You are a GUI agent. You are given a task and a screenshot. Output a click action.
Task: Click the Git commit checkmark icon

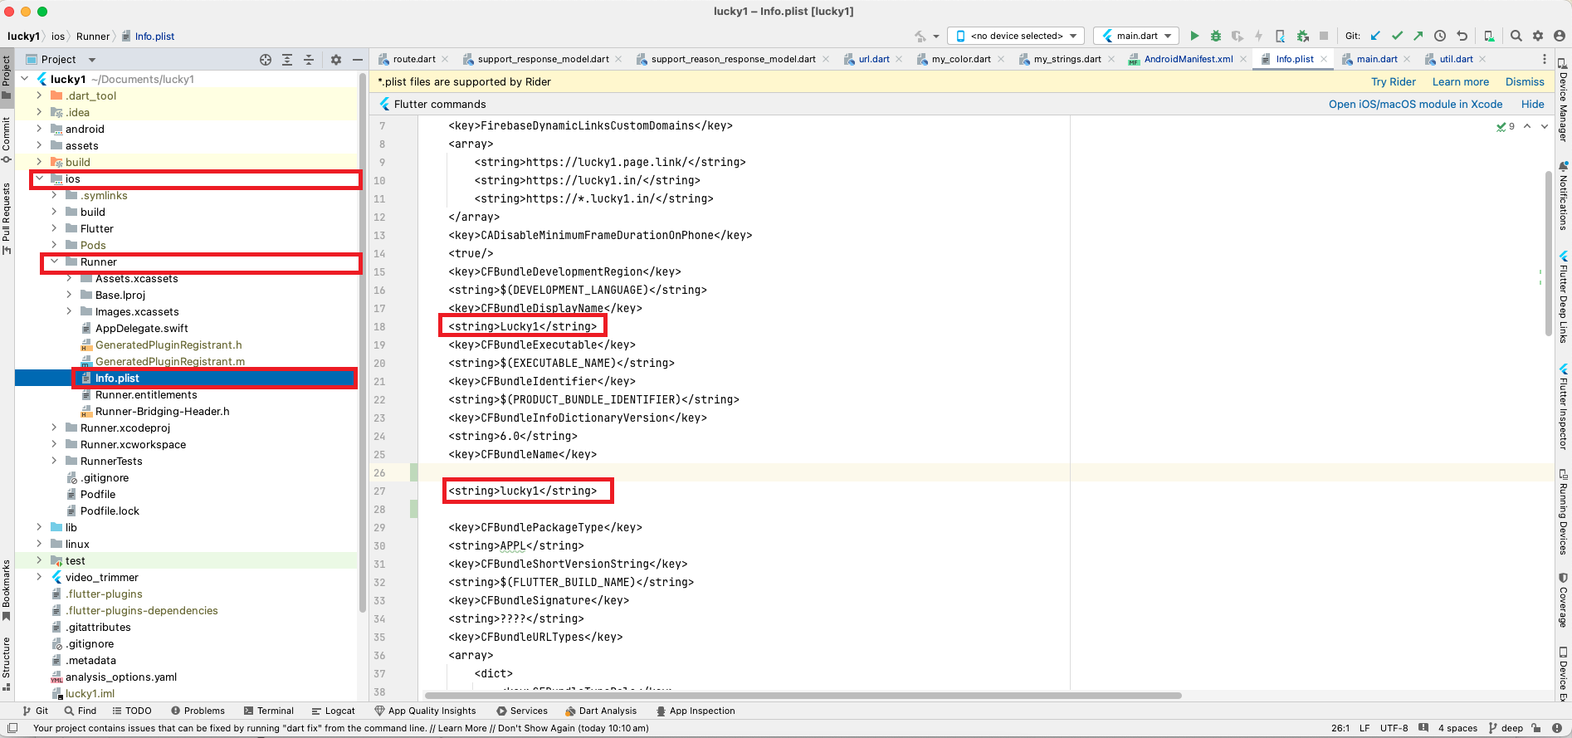(x=1397, y=36)
